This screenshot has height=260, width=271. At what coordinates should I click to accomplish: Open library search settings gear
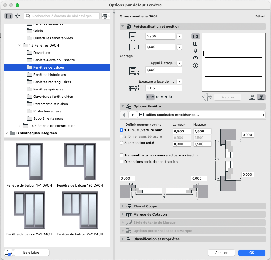point(106,16)
